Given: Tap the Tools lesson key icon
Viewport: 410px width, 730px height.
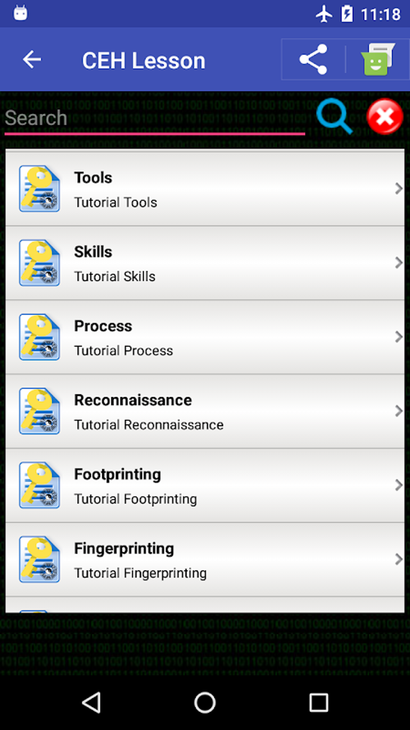Looking at the screenshot, I should (x=39, y=188).
